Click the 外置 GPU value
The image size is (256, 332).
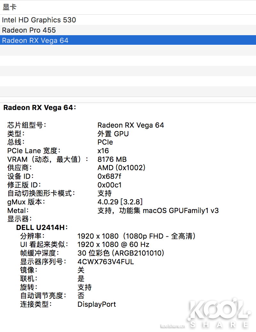(113, 134)
